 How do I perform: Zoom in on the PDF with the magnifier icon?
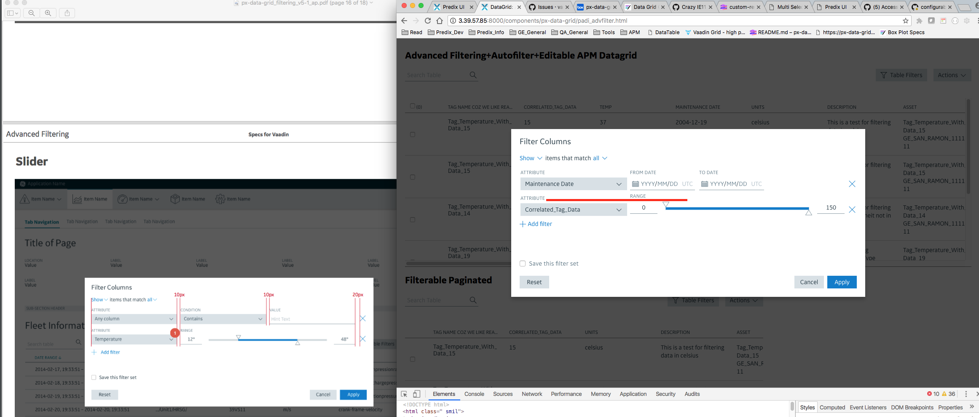48,13
